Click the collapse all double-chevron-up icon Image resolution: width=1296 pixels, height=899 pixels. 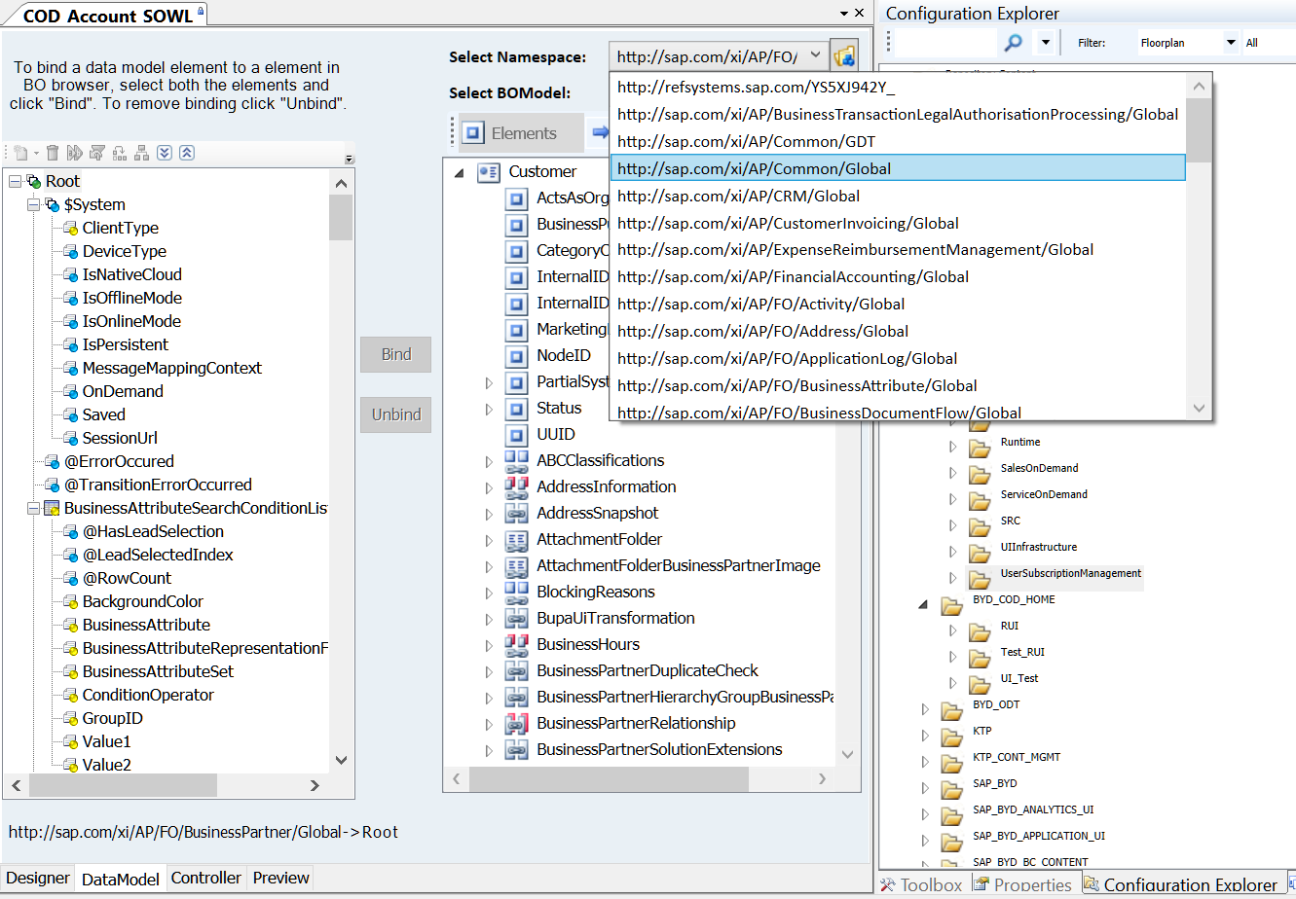[187, 153]
